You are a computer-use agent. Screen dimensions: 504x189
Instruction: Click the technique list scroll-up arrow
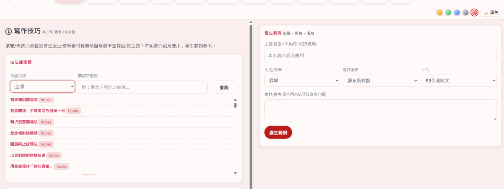(x=235, y=100)
